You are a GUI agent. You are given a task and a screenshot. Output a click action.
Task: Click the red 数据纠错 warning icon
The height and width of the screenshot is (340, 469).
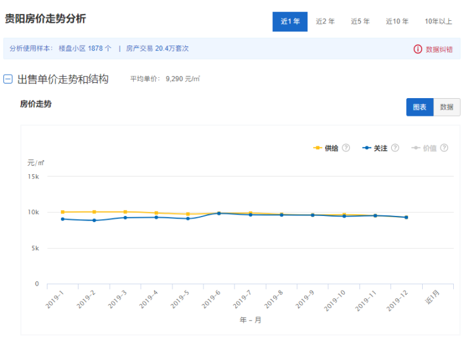(418, 49)
